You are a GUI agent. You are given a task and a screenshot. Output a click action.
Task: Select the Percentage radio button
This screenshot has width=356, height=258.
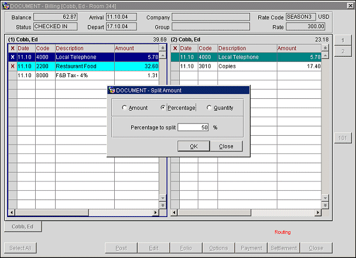(x=163, y=108)
